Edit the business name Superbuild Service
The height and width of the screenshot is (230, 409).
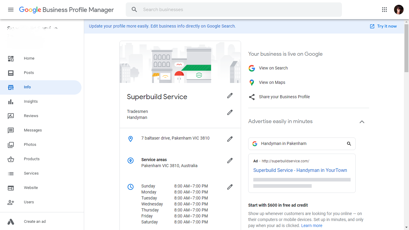(x=230, y=96)
